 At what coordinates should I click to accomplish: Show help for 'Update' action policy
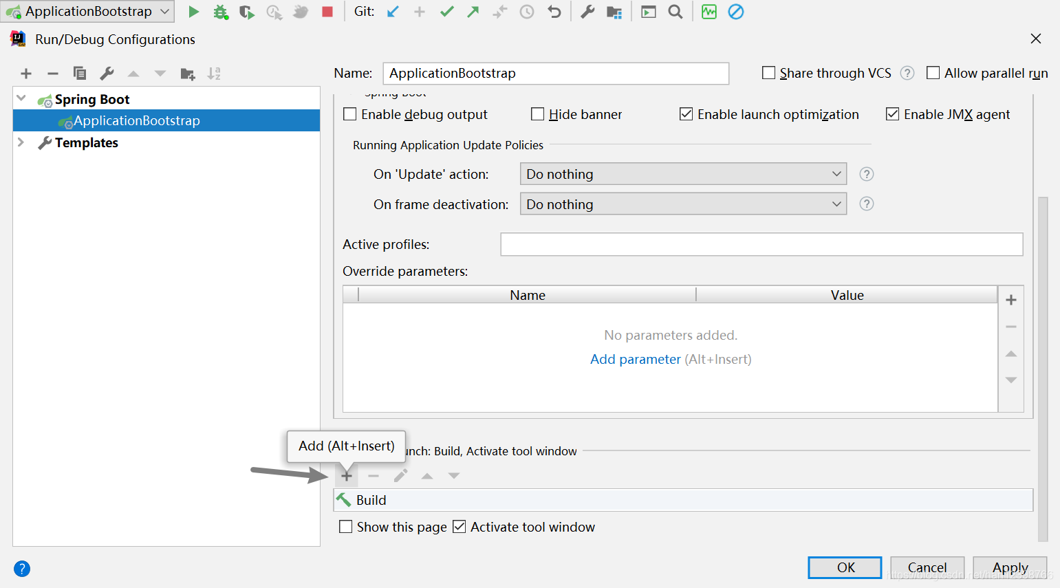coord(867,174)
